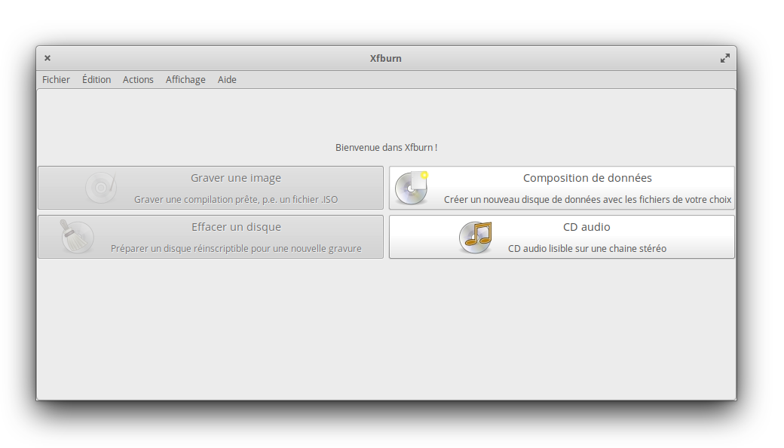Viewport: 784px width, 448px height.
Task: Click the disc burn icon
Action: click(x=101, y=188)
